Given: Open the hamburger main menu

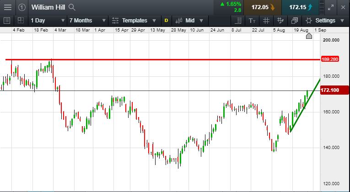Looking at the screenshot, I should [8, 7].
